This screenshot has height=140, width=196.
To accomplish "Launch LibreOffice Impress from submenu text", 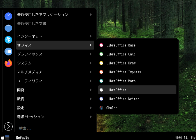I will [124, 72].
